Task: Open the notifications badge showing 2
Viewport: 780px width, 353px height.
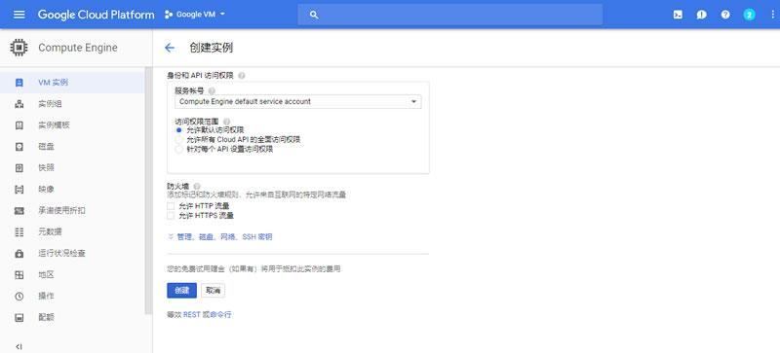Action: point(749,15)
